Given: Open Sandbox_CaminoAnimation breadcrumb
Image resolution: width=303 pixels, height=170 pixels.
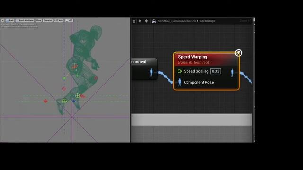Looking at the screenshot, I should click(x=177, y=21).
